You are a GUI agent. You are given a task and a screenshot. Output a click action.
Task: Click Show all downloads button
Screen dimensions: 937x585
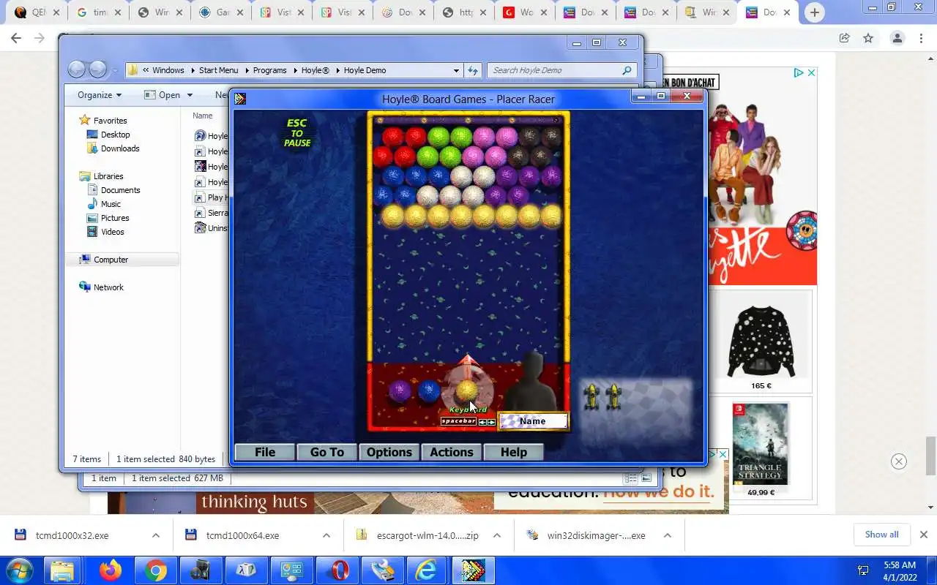[881, 535]
